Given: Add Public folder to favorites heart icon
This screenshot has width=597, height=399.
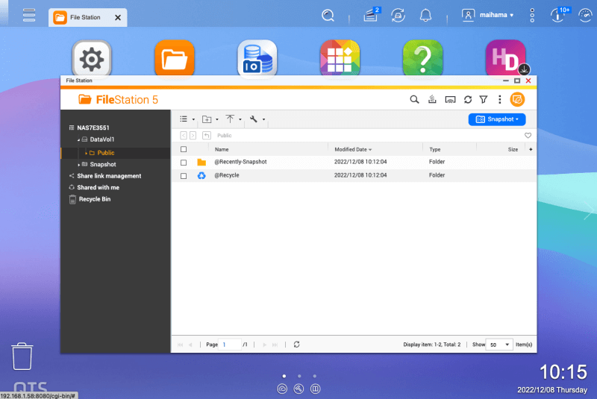Looking at the screenshot, I should 528,136.
